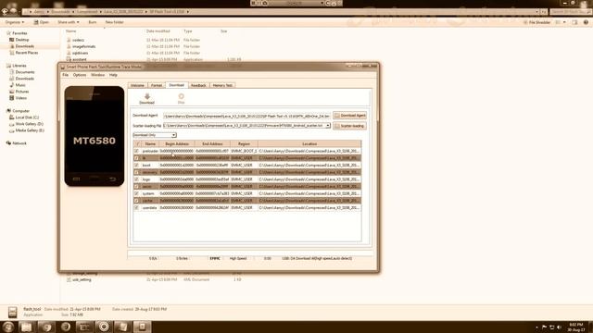Open the Scatter-loading File path dropdown arrow
The image size is (593, 333).
coord(328,126)
